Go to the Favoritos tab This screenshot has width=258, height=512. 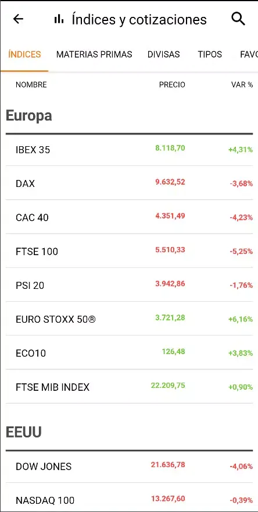[x=249, y=54]
